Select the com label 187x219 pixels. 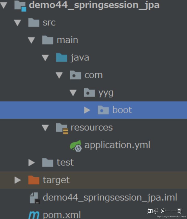click(x=94, y=75)
